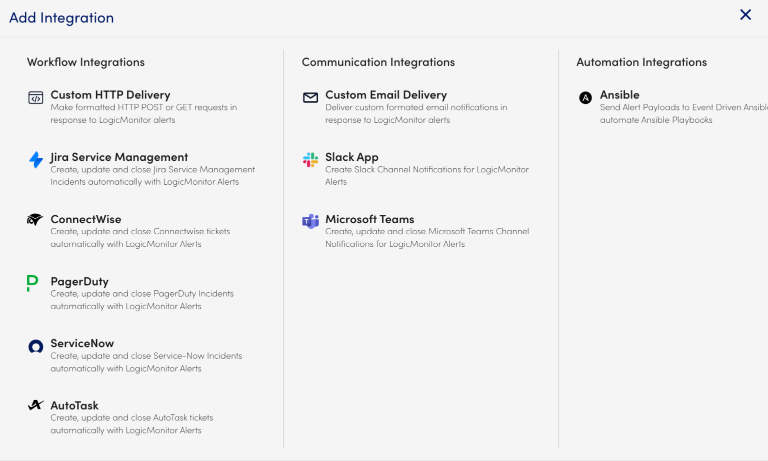Screen dimensions: 768x461
Task: Click the AutoTask icon
Action: pos(35,406)
